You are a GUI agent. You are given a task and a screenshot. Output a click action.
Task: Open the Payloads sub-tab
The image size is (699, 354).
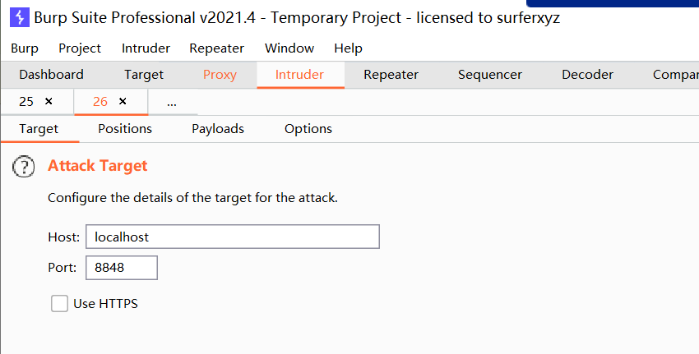[x=218, y=129]
